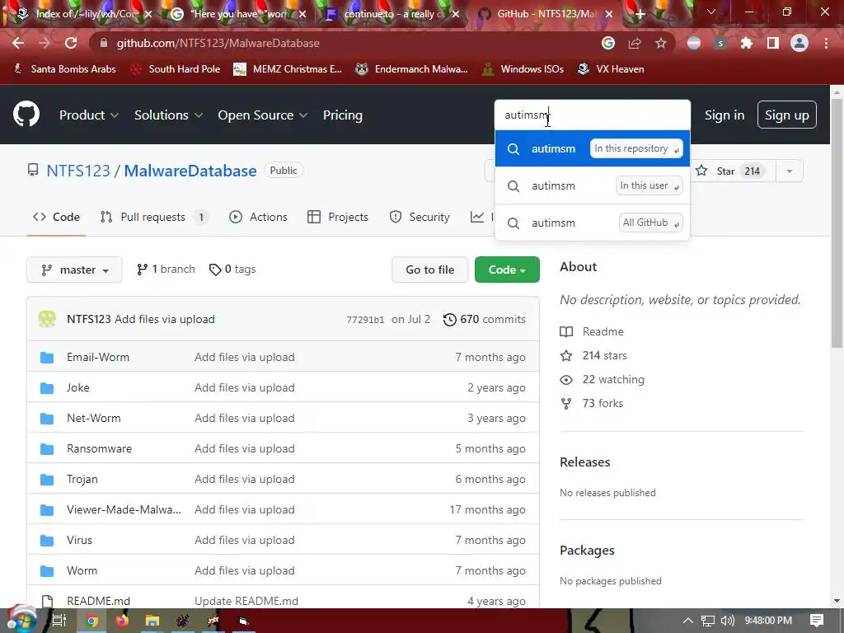Click Sign in
Image resolution: width=844 pixels, height=633 pixels.
[x=724, y=115]
